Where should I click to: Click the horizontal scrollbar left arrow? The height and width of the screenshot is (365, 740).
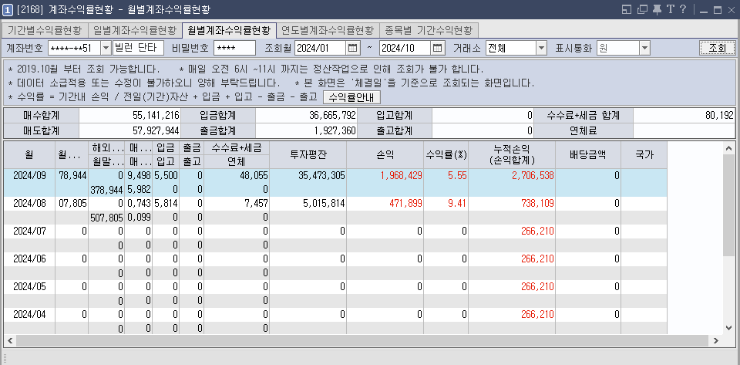(x=10, y=340)
